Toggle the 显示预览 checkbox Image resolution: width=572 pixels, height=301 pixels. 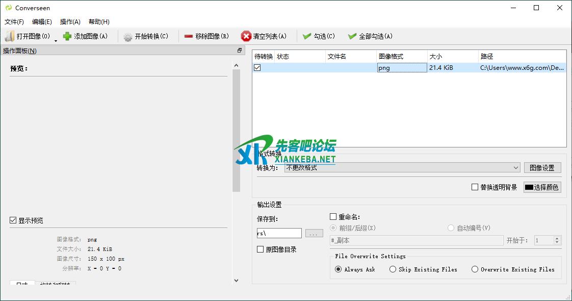point(13,220)
